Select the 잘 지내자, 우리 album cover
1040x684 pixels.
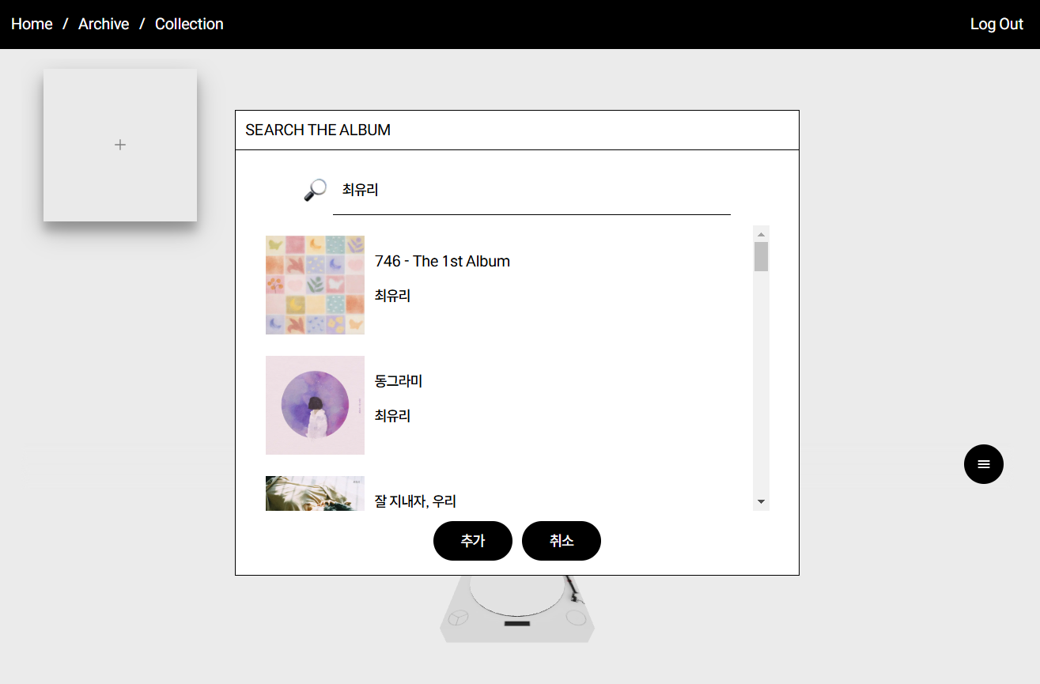(315, 493)
